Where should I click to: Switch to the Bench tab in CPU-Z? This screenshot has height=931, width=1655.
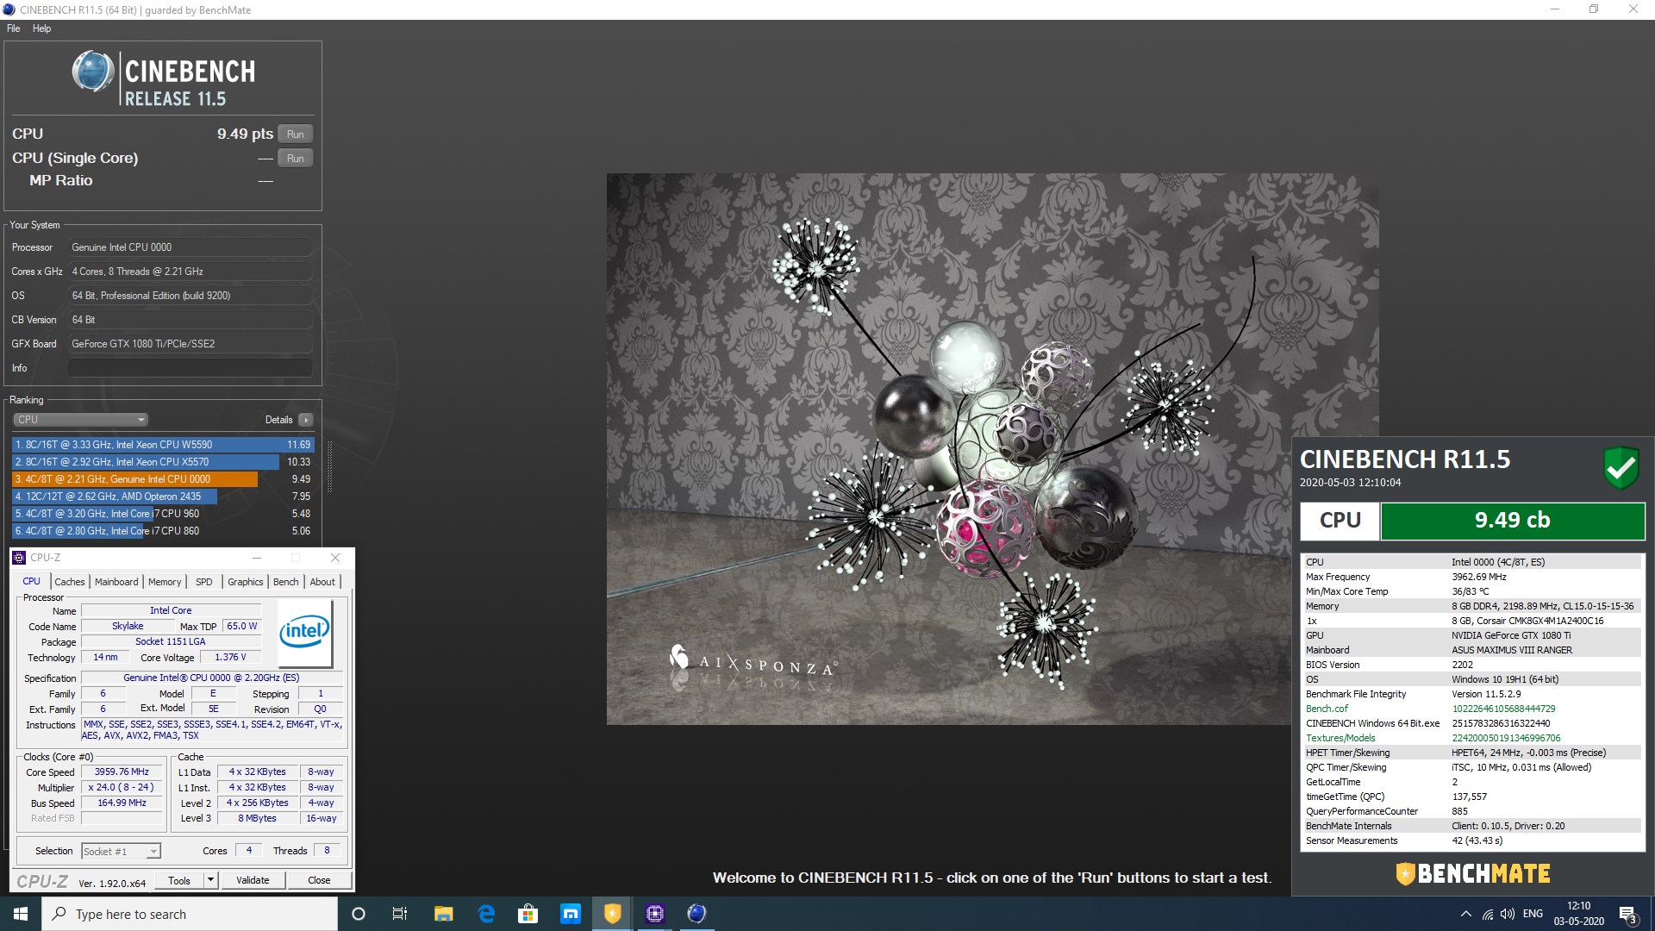pos(286,582)
